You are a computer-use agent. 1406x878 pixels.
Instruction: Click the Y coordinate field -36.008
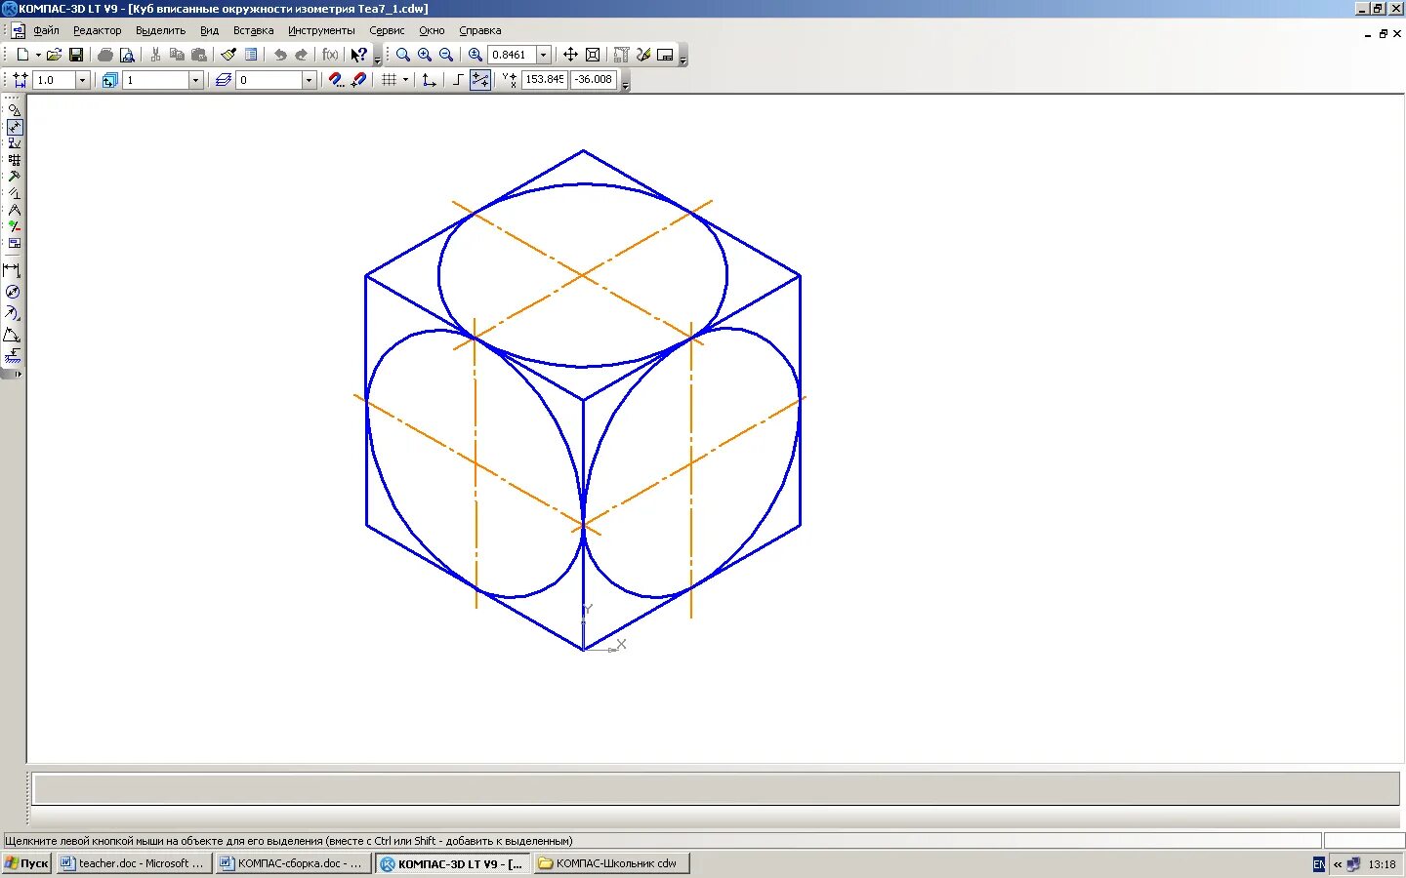[594, 80]
